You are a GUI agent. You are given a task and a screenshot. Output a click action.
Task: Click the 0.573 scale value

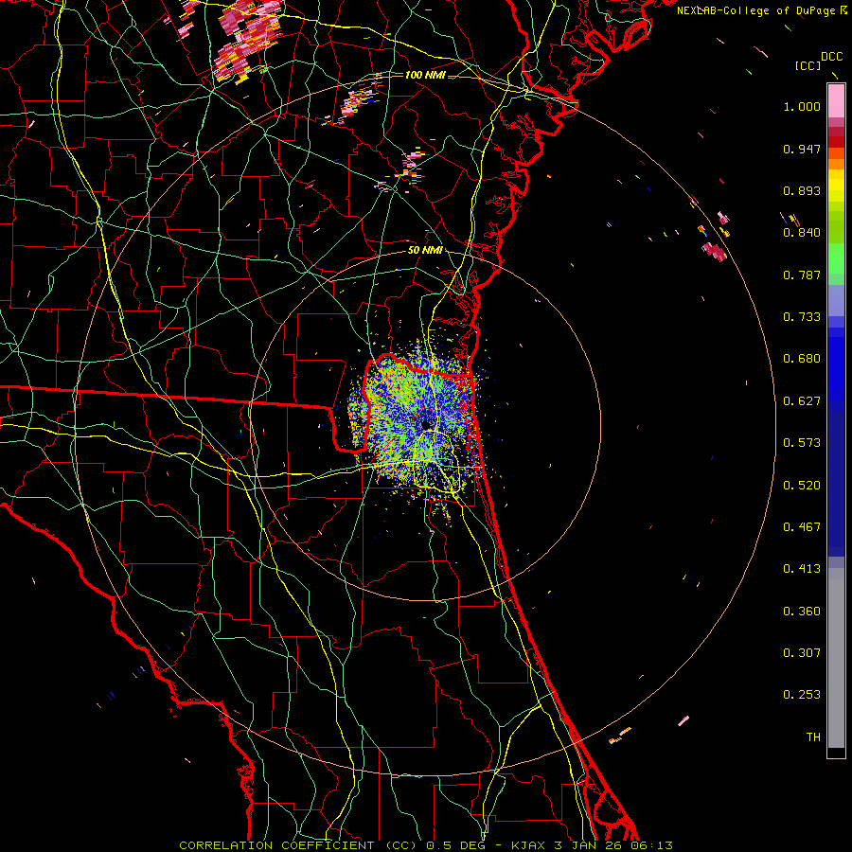coord(802,443)
